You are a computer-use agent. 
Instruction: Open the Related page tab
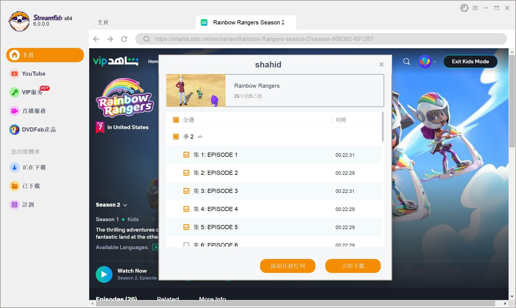coord(168,298)
